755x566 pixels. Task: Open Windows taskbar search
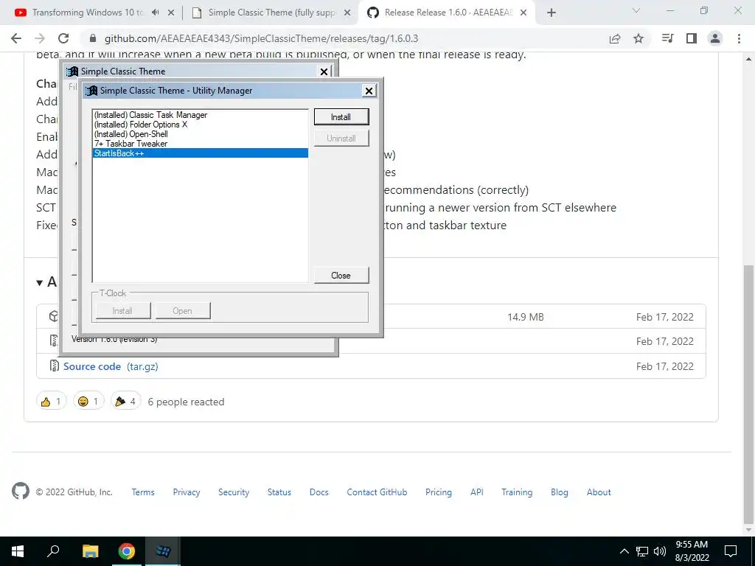[53, 551]
